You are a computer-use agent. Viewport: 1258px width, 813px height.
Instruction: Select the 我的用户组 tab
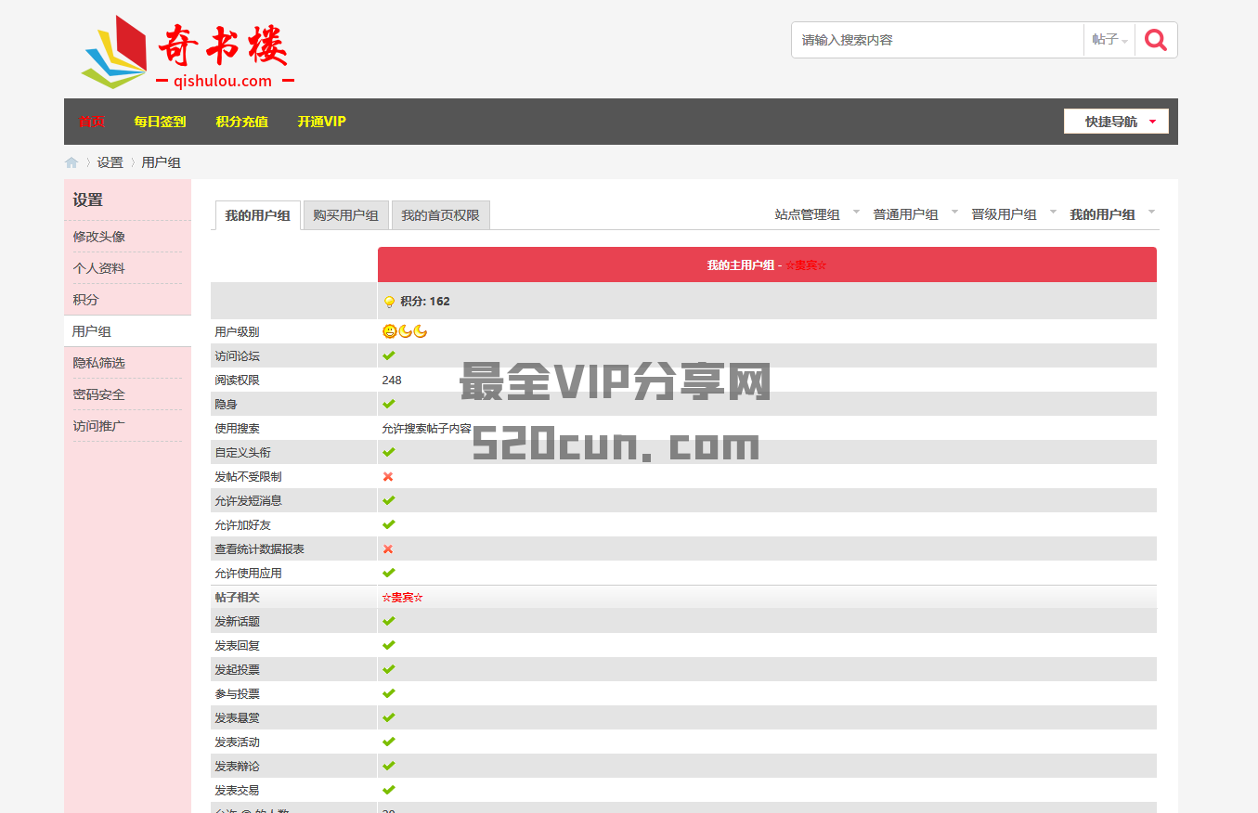(257, 215)
